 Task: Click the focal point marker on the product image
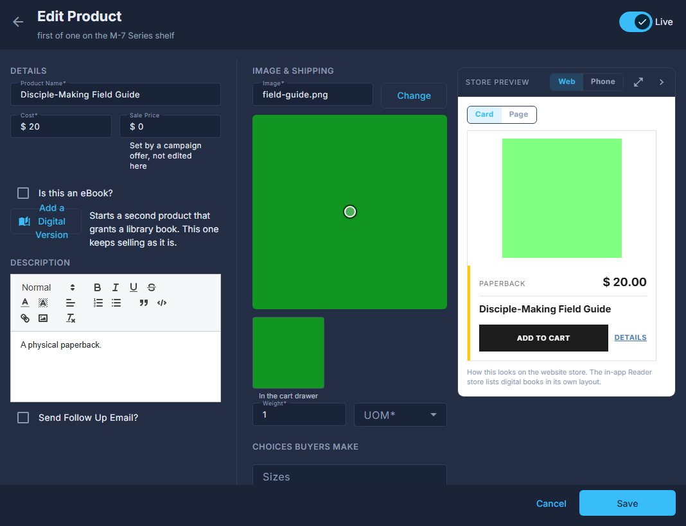[350, 212]
